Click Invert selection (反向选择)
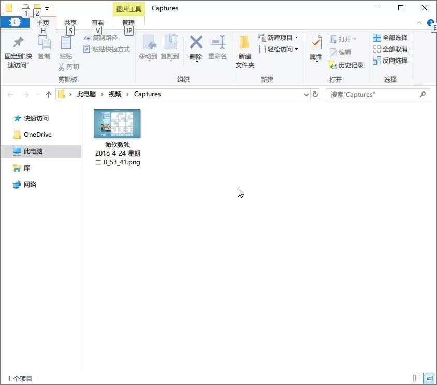437x385 pixels. [x=390, y=60]
